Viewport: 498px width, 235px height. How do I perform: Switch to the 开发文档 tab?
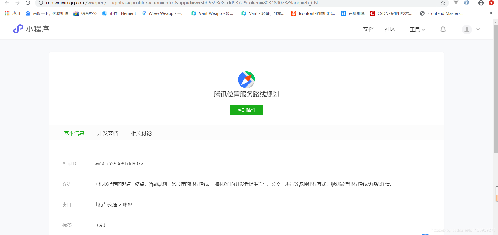point(108,133)
